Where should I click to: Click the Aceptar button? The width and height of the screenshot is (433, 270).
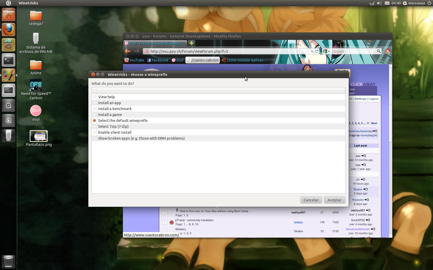334,200
